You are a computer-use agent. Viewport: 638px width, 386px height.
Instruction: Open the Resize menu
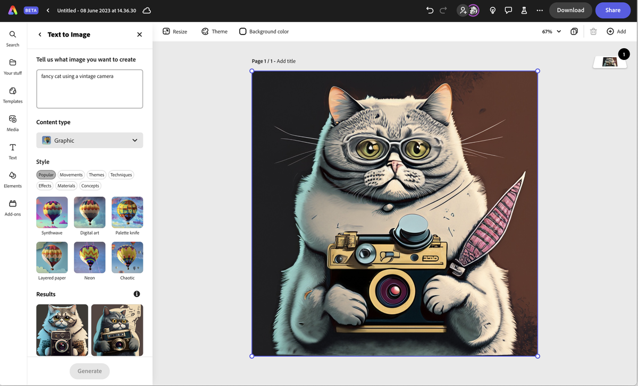[x=175, y=31]
